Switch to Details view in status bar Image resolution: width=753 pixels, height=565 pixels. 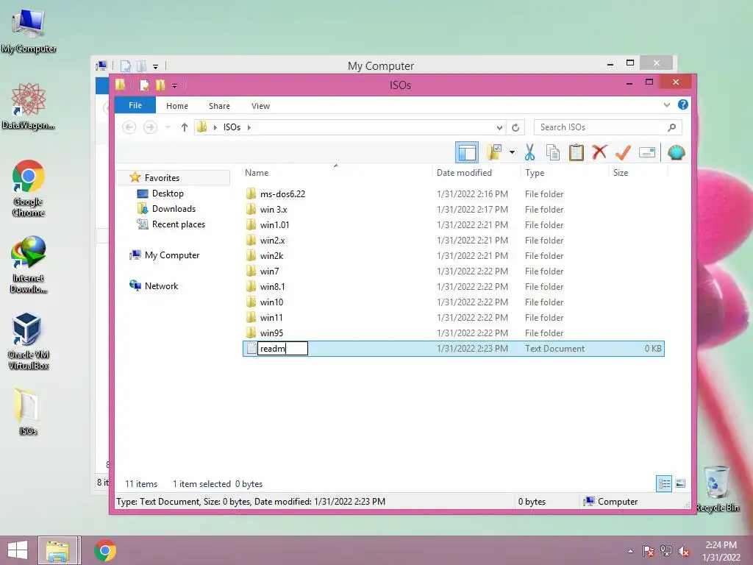pyautogui.click(x=664, y=483)
